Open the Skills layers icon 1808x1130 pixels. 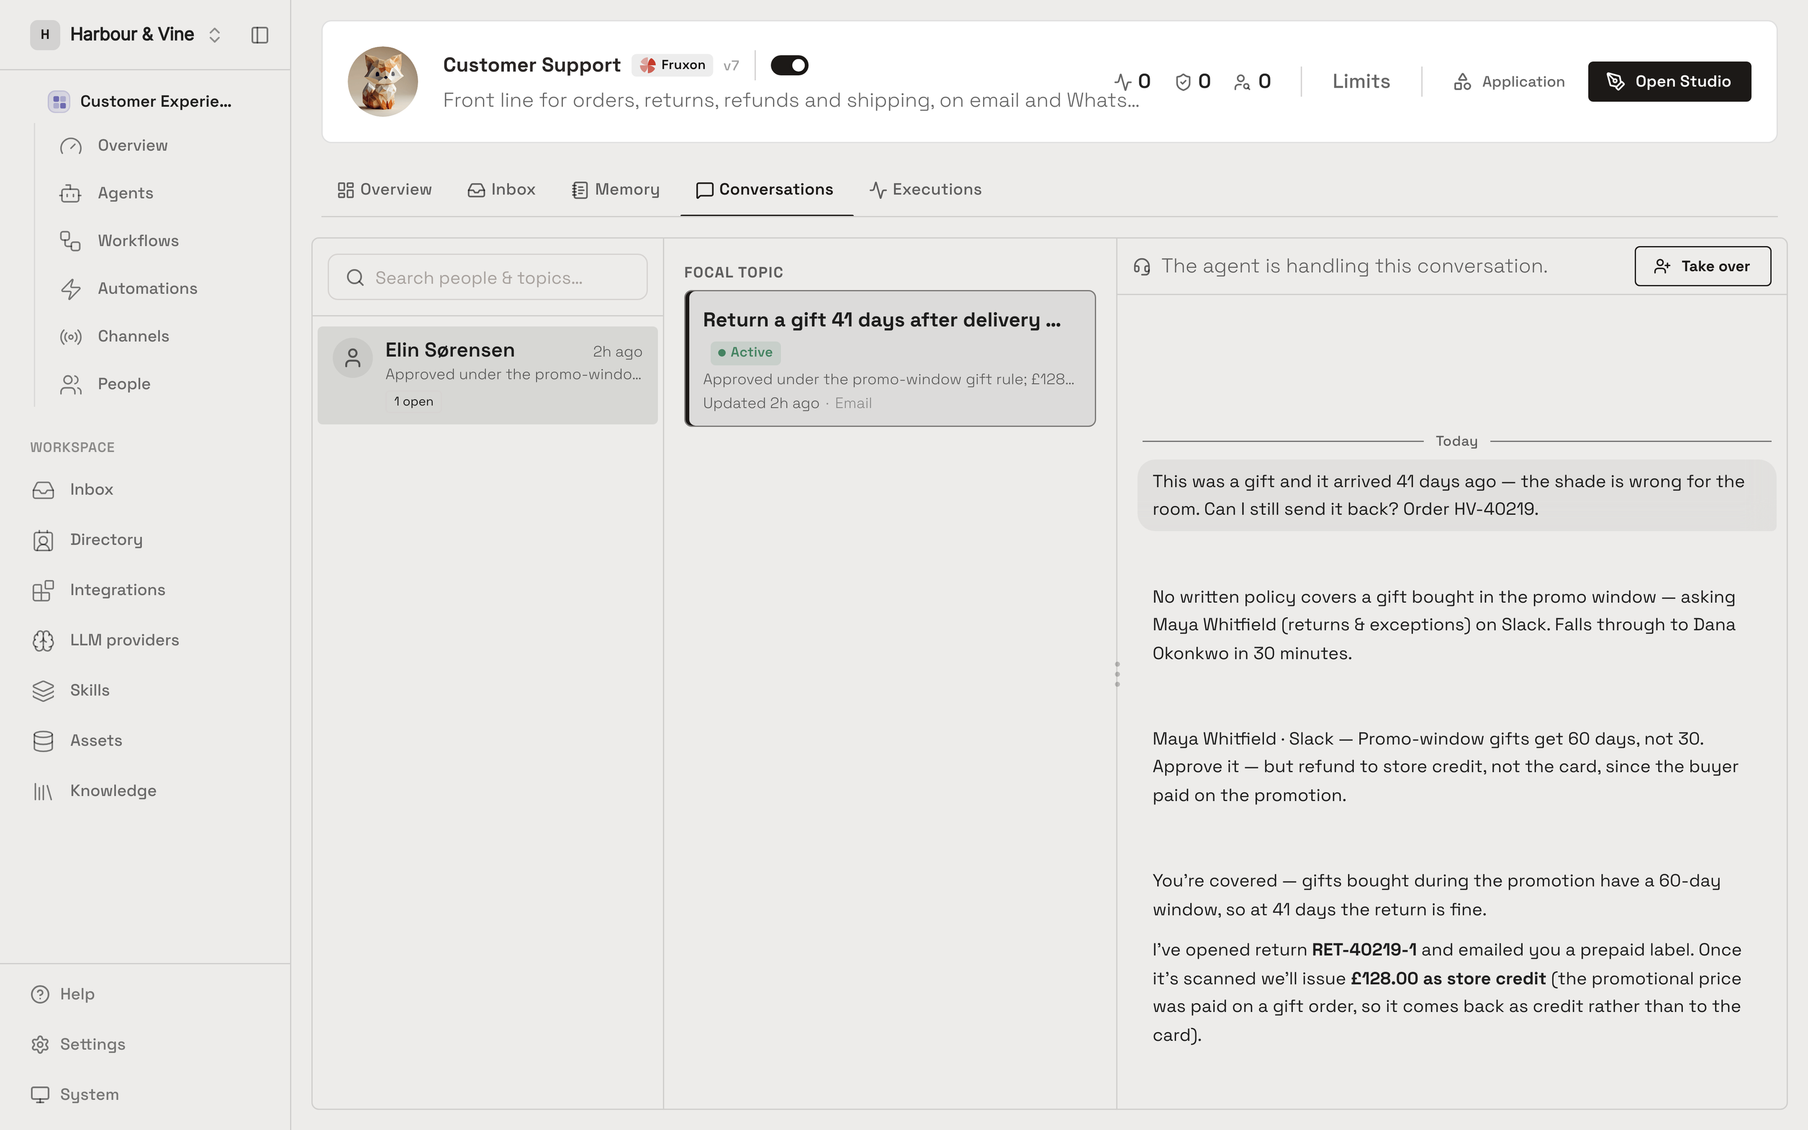pyautogui.click(x=44, y=690)
